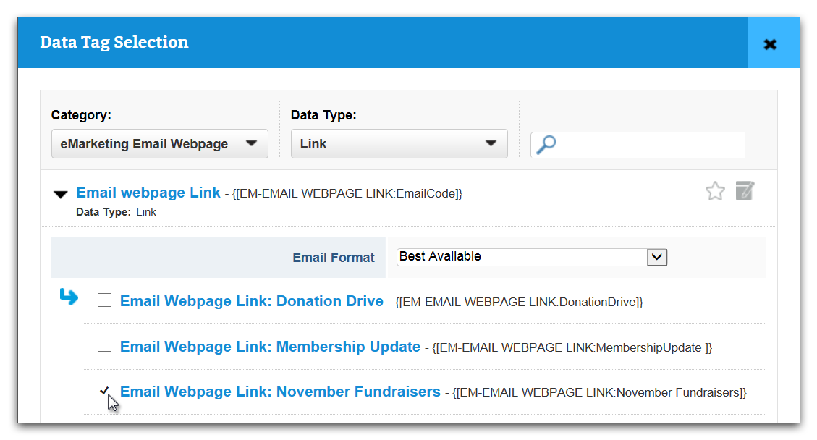This screenshot has height=440, width=817.
Task: Open Email Webpage Link: November Fundraisers
Action: coord(280,392)
